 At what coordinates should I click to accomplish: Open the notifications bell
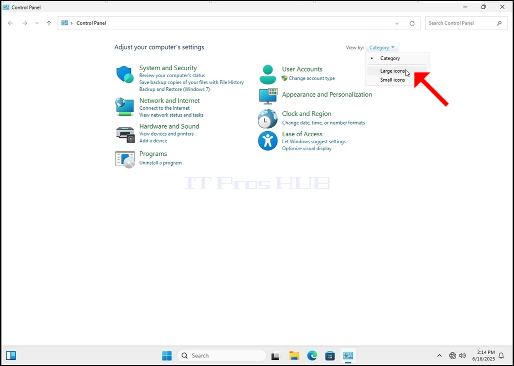[x=501, y=355]
